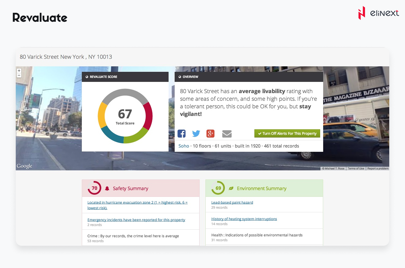Turn off alerts for this property

287,134
